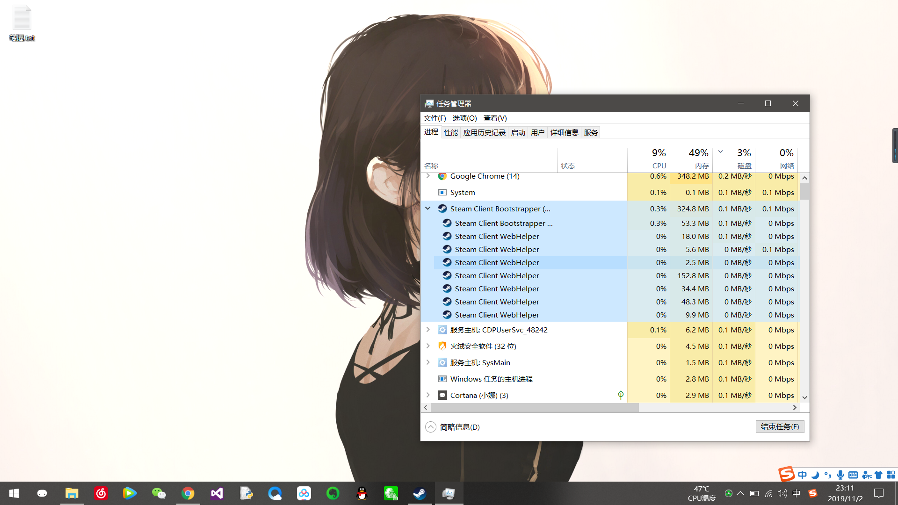Collapse the Steam Client Bootstrapper process group
Image resolution: width=898 pixels, height=505 pixels.
(427, 209)
